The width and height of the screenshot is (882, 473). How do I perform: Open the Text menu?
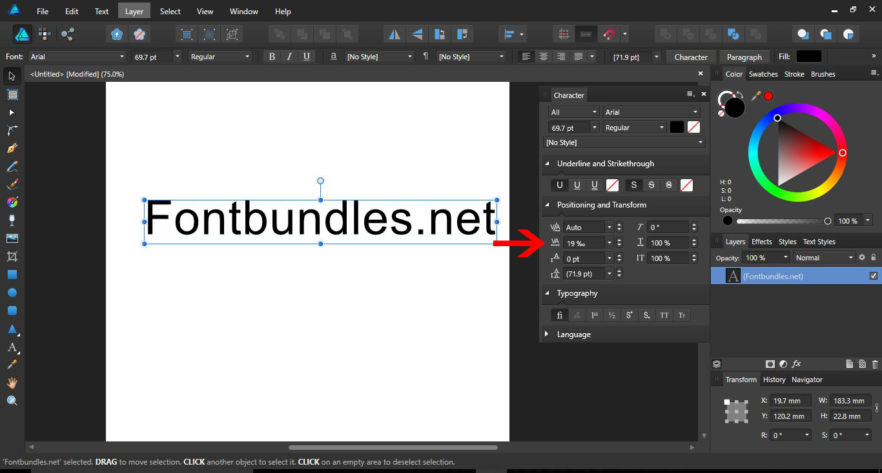pyautogui.click(x=101, y=11)
